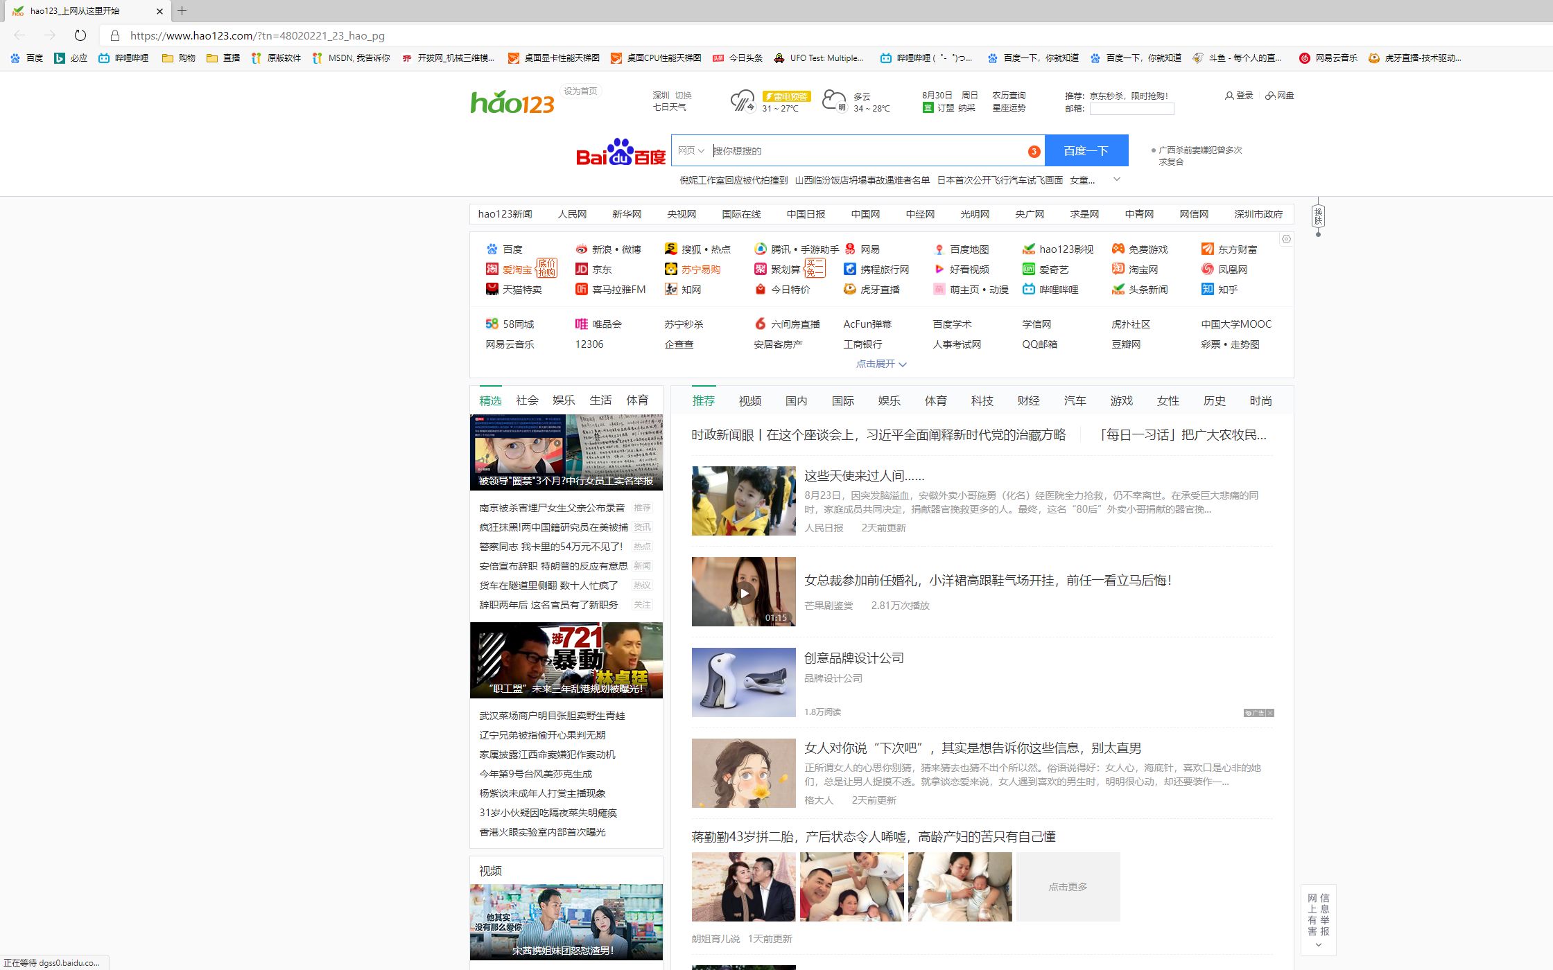Viewport: 1553px width, 970px height.
Task: Open 新浪 • 微博 site link
Action: pyautogui.click(x=609, y=249)
